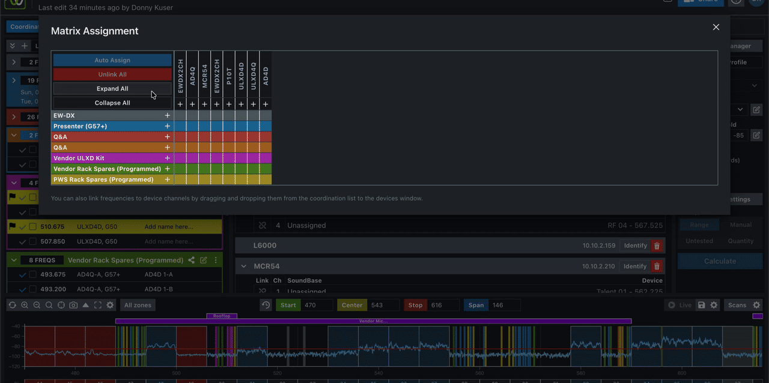Open the All zones selector
The width and height of the screenshot is (769, 383).
point(138,305)
